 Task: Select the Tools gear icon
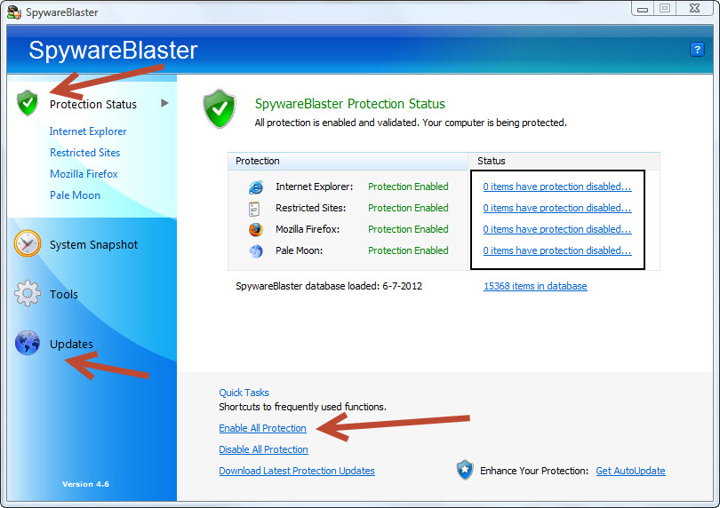click(x=27, y=293)
